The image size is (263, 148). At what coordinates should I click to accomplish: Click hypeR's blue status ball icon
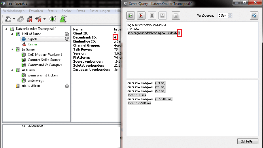tap(24, 39)
